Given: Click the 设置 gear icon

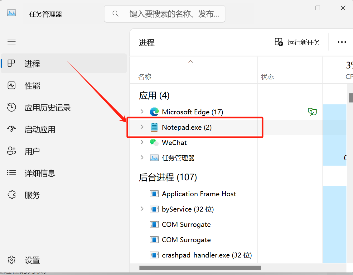Looking at the screenshot, I should (12, 260).
